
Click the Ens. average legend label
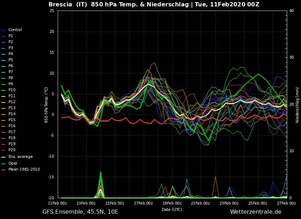point(21,156)
